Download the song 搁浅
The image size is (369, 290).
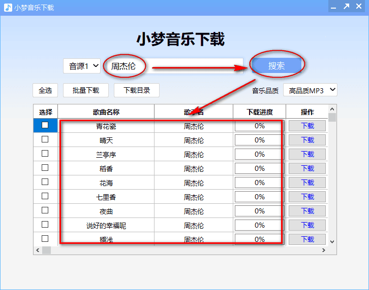307,239
